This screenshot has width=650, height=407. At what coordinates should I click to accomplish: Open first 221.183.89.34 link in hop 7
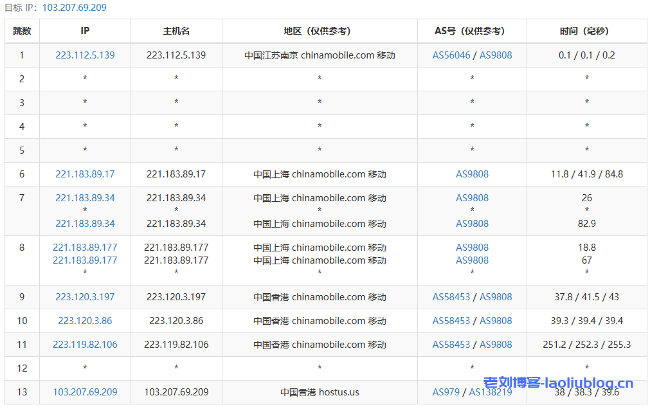85,198
